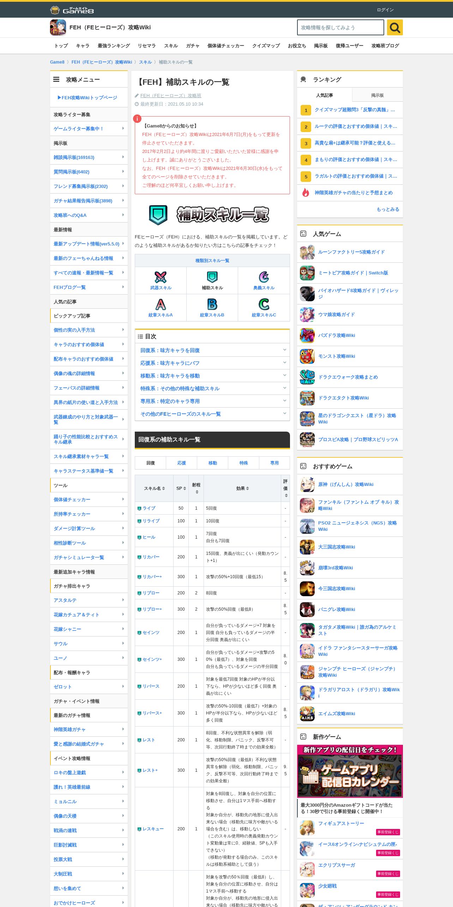Open the FEH wiki app icon
The height and width of the screenshot is (907, 453).
[58, 28]
